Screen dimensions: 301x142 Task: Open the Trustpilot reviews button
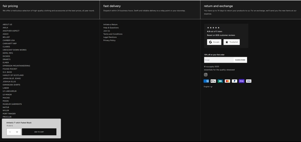tap(232, 42)
